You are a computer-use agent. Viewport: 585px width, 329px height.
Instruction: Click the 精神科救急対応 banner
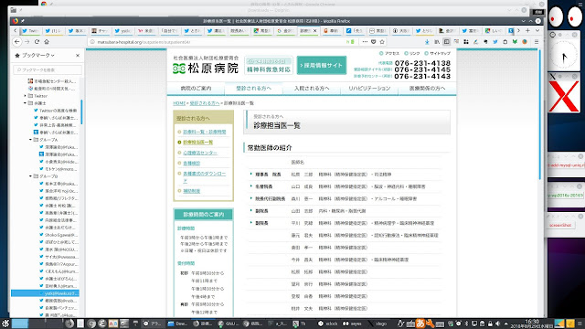pos(269,65)
